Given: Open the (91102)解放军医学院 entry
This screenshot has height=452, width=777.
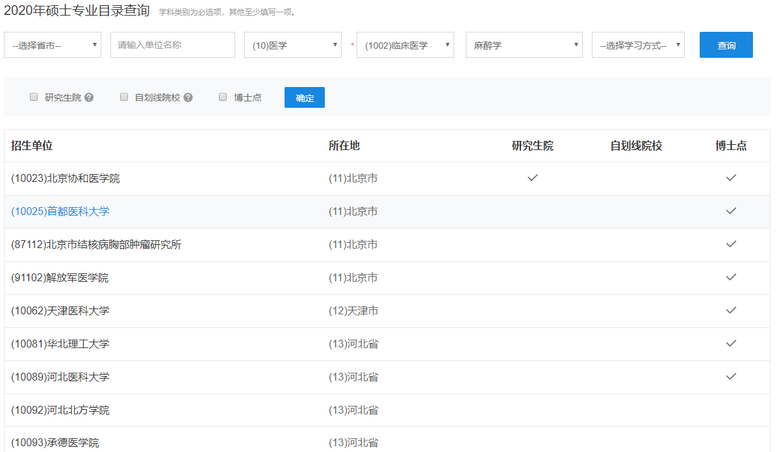Looking at the screenshot, I should click(x=60, y=278).
